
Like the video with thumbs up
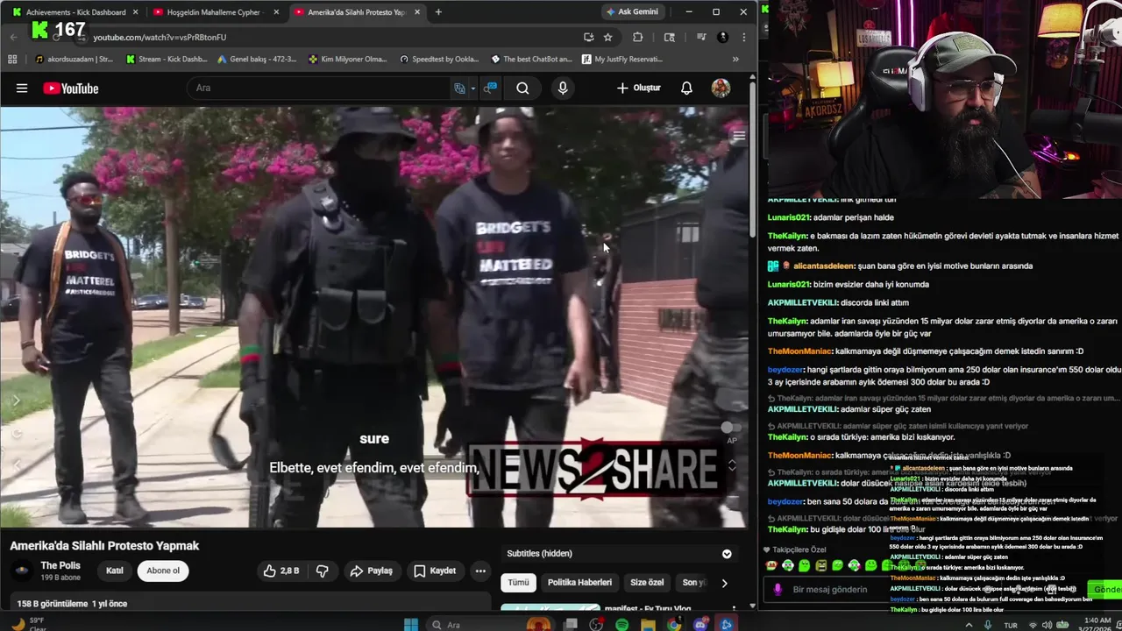pos(280,571)
